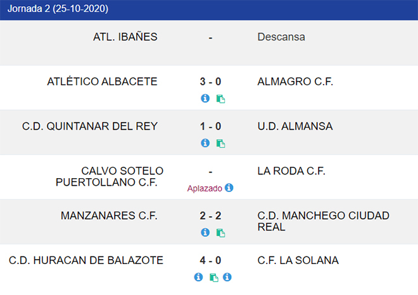Open info icon for Manzanares vs Manchego match
418x295 pixels.
205,232
